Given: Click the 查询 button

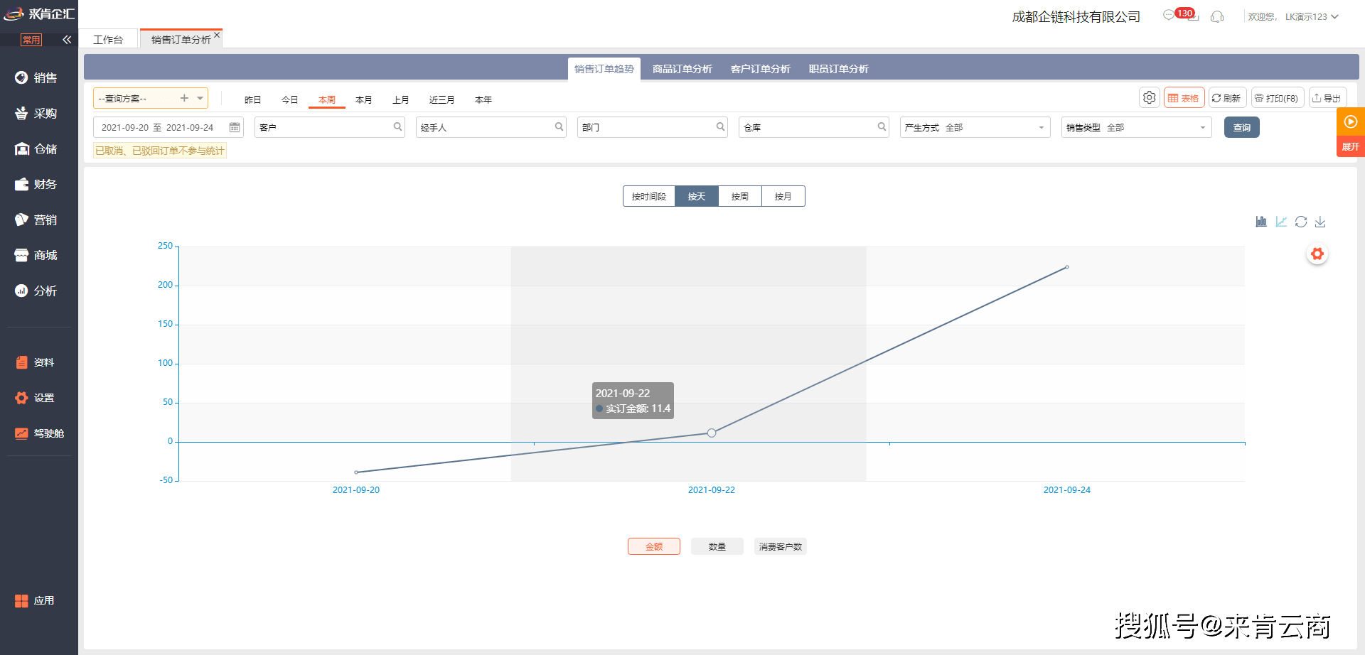Looking at the screenshot, I should [x=1241, y=127].
